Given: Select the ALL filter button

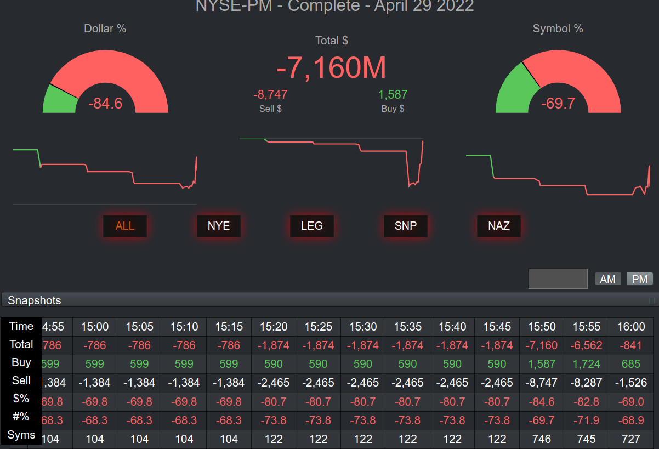Looking at the screenshot, I should [125, 225].
